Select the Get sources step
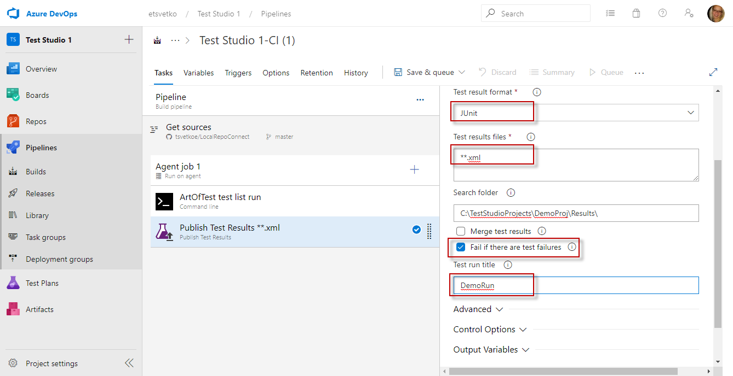733x376 pixels. (x=291, y=131)
